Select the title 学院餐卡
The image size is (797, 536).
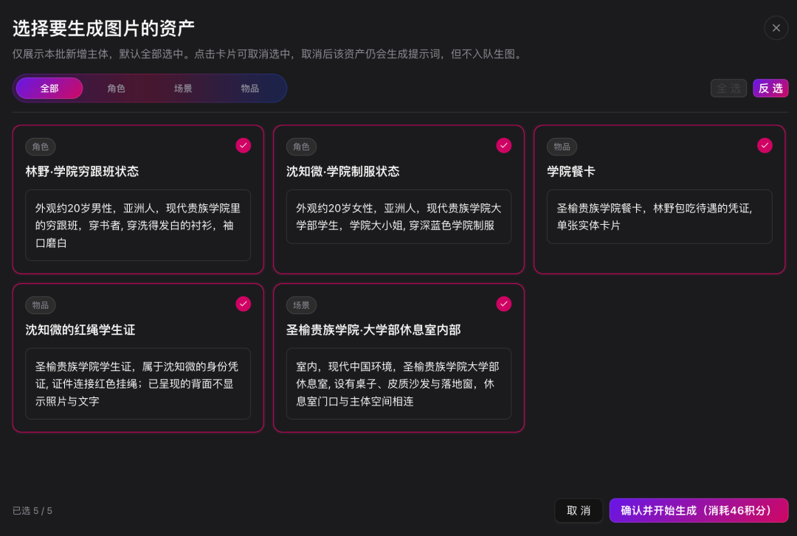tap(570, 172)
